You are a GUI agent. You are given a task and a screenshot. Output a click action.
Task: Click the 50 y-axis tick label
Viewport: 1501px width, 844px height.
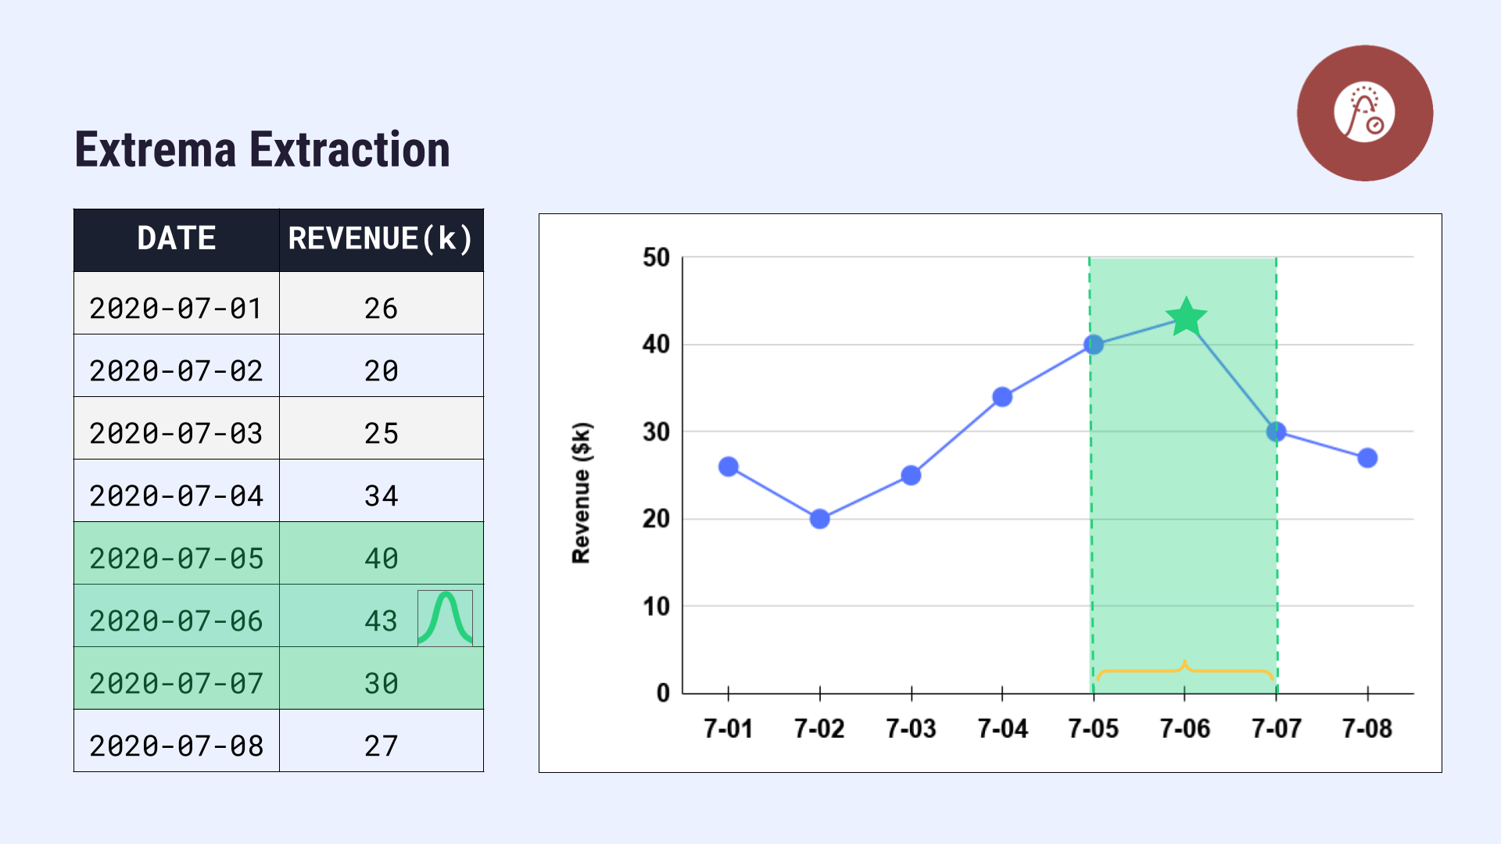[656, 257]
